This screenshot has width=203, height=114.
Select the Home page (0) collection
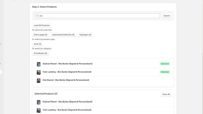41,35
